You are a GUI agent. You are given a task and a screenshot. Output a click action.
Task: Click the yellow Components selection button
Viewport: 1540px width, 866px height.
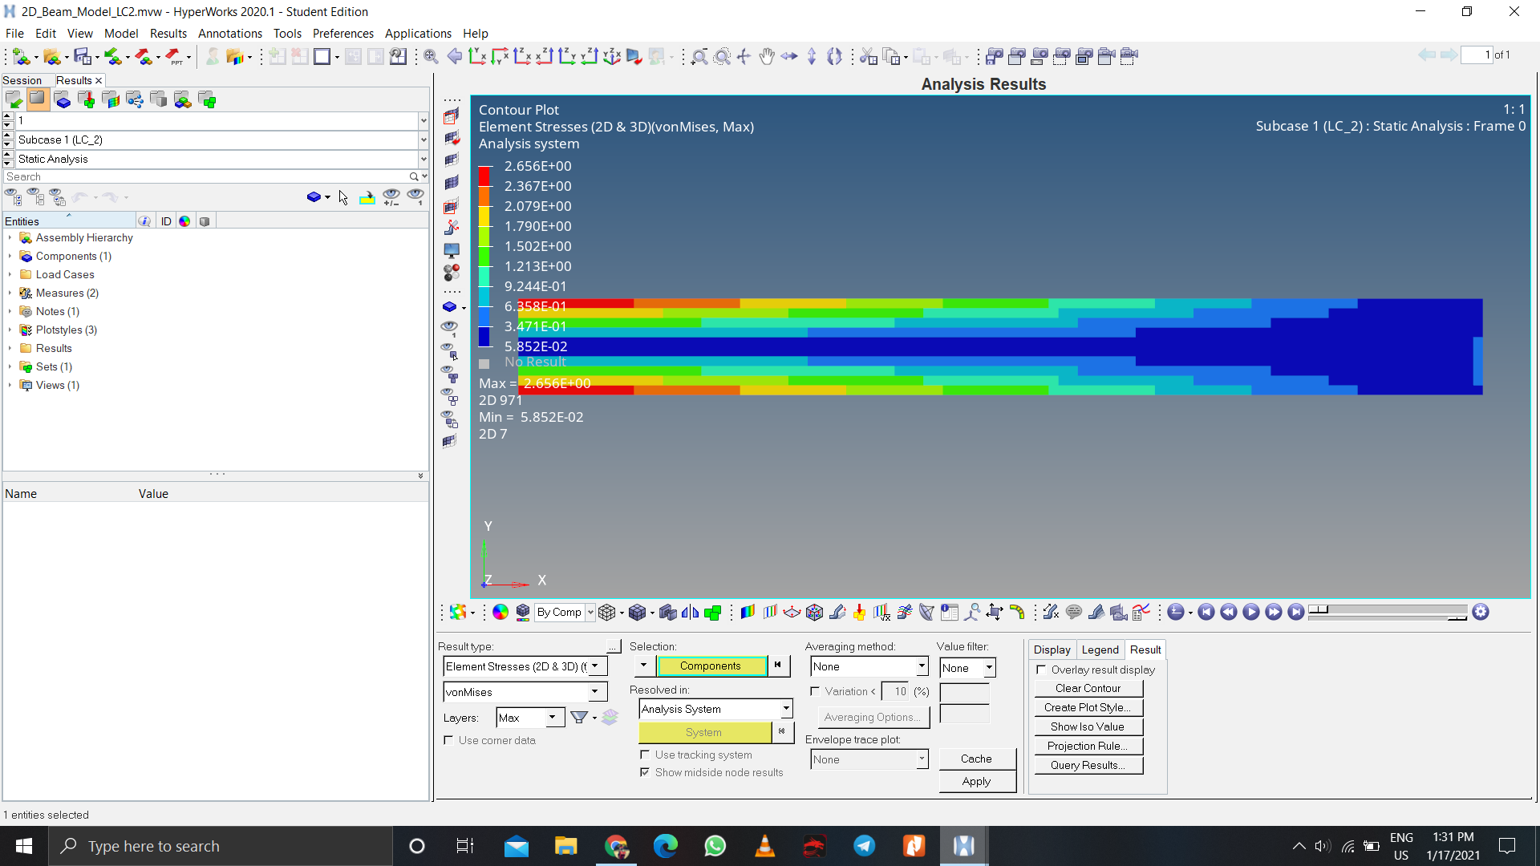[711, 666]
